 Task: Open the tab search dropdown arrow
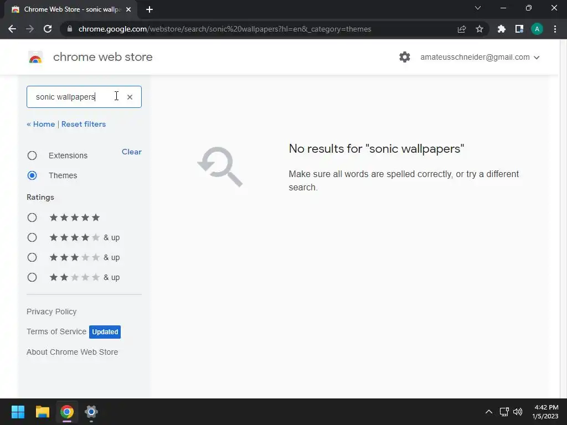(x=478, y=8)
